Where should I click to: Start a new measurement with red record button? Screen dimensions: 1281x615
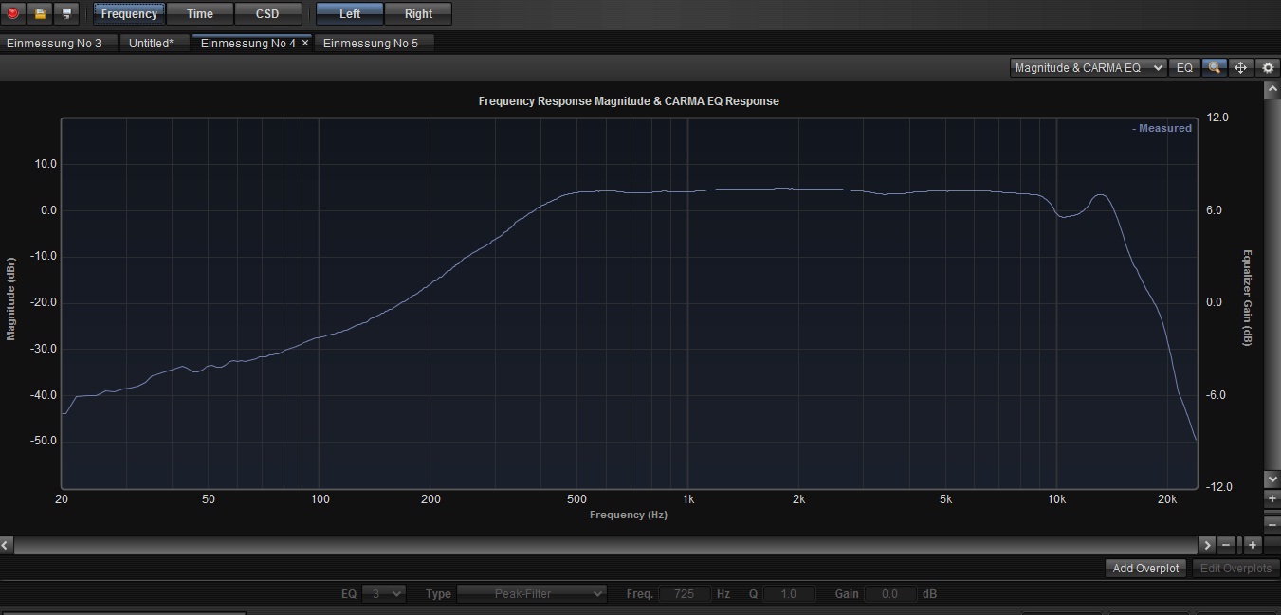pyautogui.click(x=13, y=13)
